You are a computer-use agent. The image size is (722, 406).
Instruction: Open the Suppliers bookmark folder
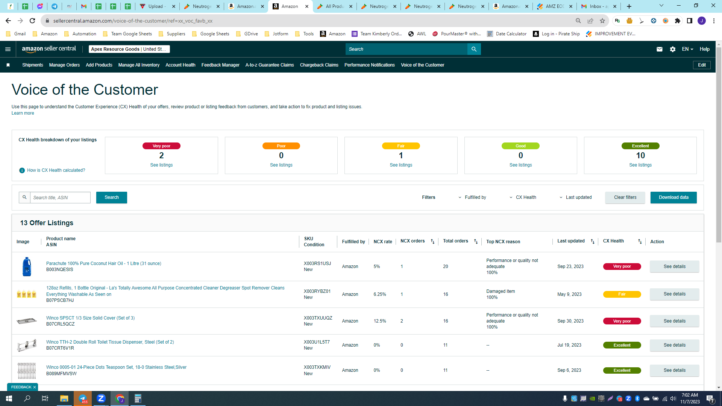click(172, 34)
